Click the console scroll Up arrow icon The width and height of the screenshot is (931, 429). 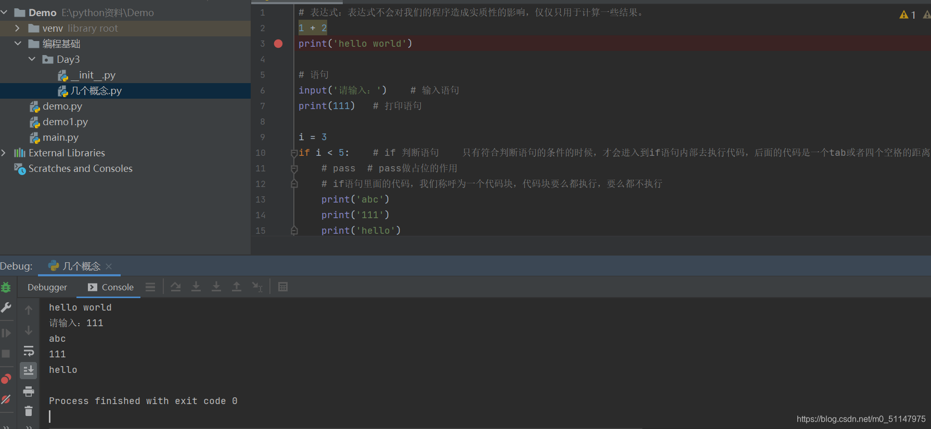click(x=29, y=310)
